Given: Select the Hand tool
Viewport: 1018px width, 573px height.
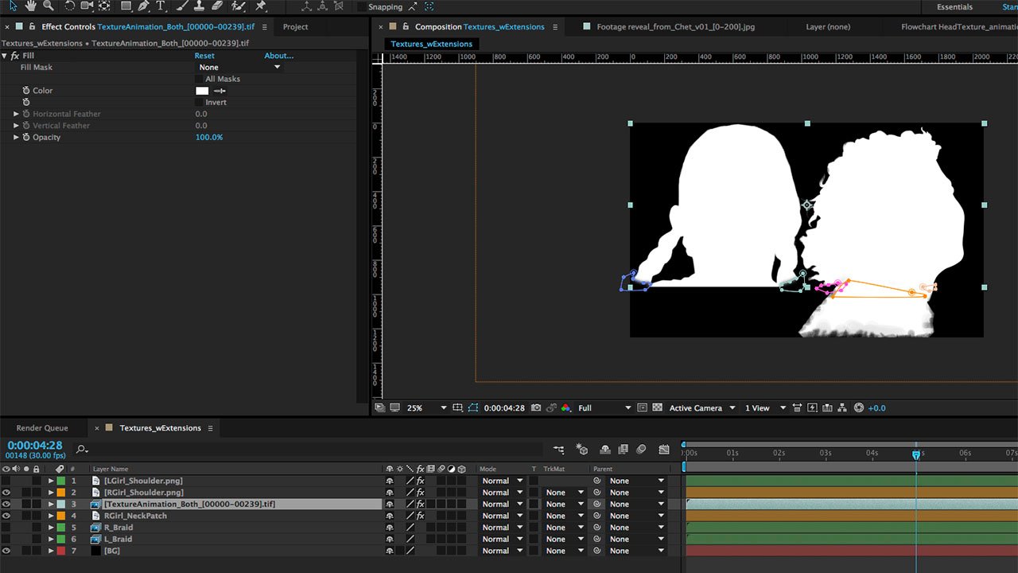Looking at the screenshot, I should (31, 6).
